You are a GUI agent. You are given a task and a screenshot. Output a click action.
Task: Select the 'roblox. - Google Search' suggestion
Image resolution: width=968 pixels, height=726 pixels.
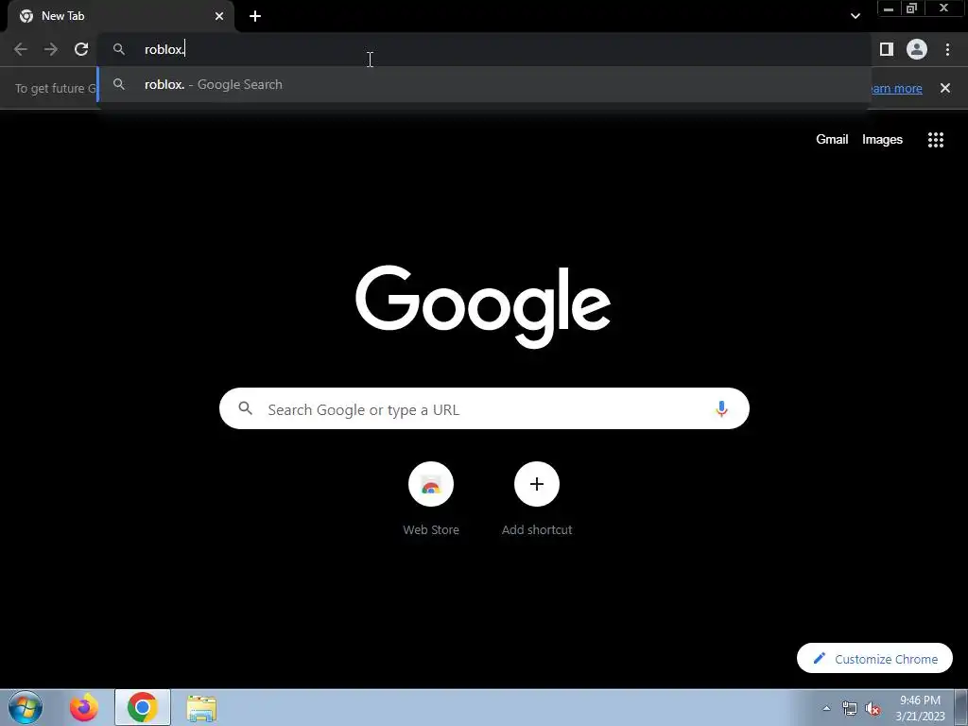[x=484, y=84]
